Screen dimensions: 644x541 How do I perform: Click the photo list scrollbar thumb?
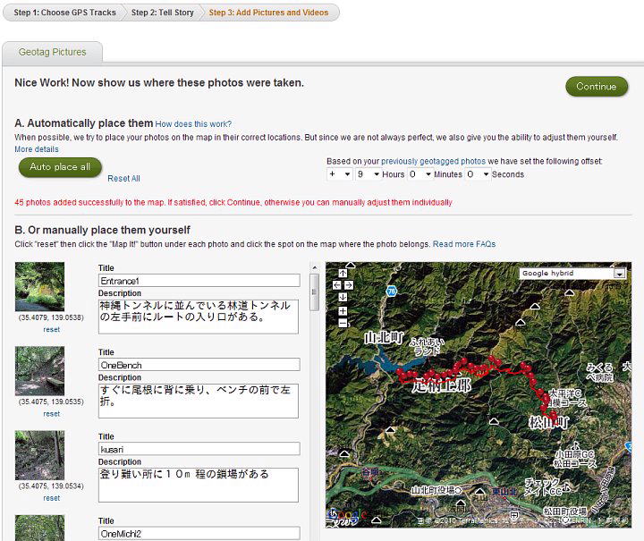click(x=314, y=292)
